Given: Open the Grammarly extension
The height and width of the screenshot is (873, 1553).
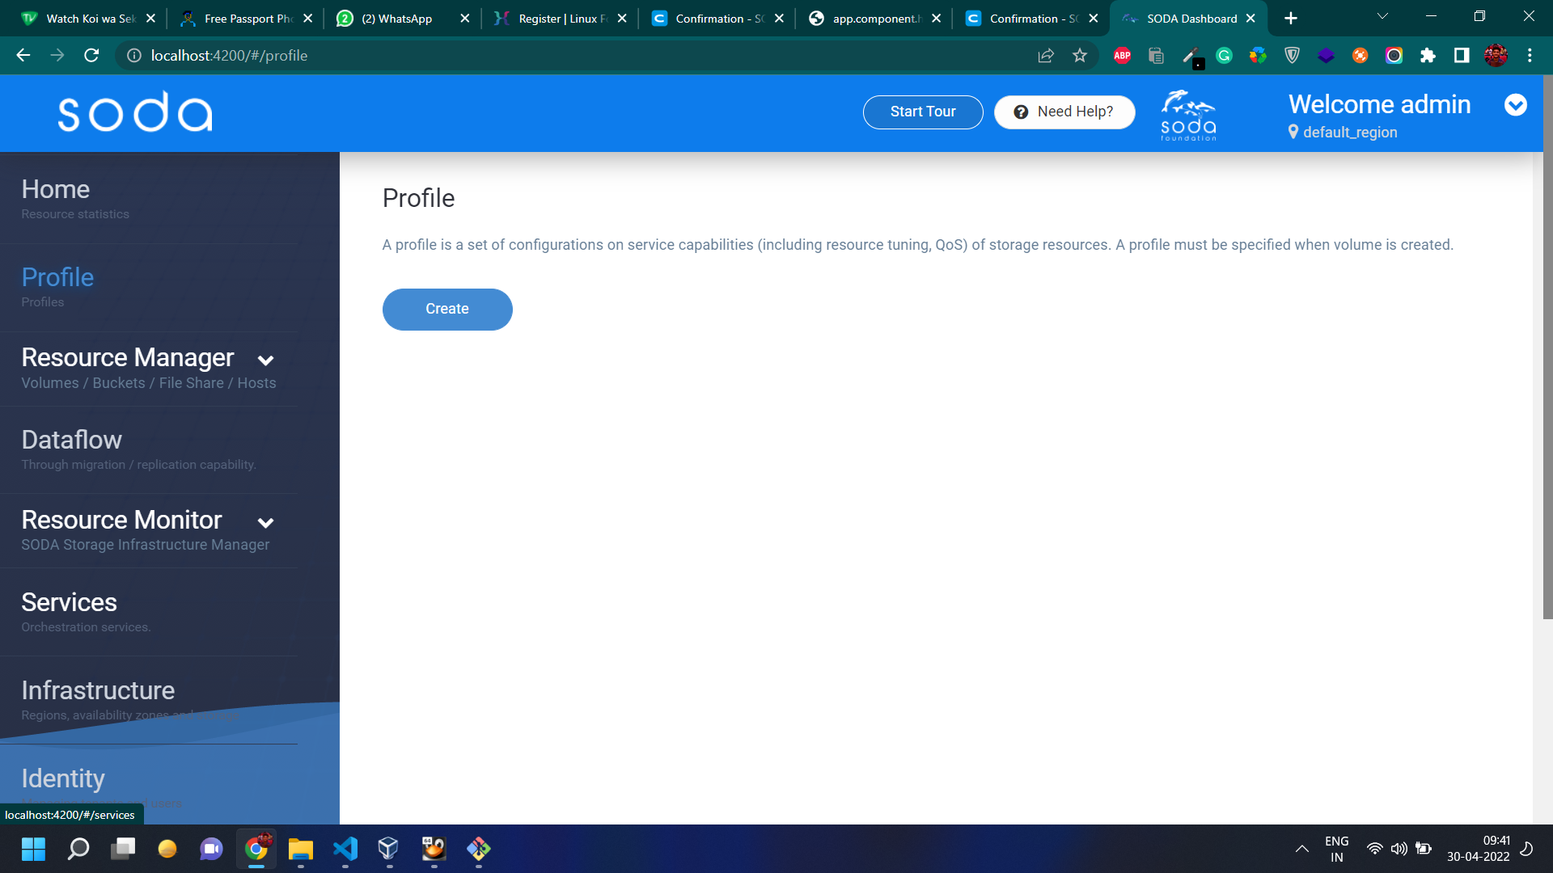Looking at the screenshot, I should 1223,55.
